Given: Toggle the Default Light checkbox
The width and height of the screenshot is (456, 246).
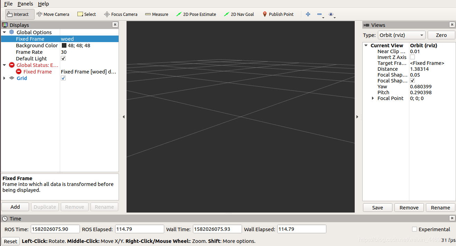Looking at the screenshot, I should [x=63, y=58].
